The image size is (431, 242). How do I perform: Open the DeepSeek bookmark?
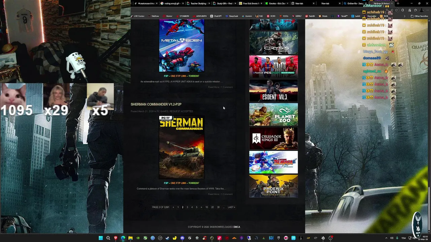coord(232,16)
